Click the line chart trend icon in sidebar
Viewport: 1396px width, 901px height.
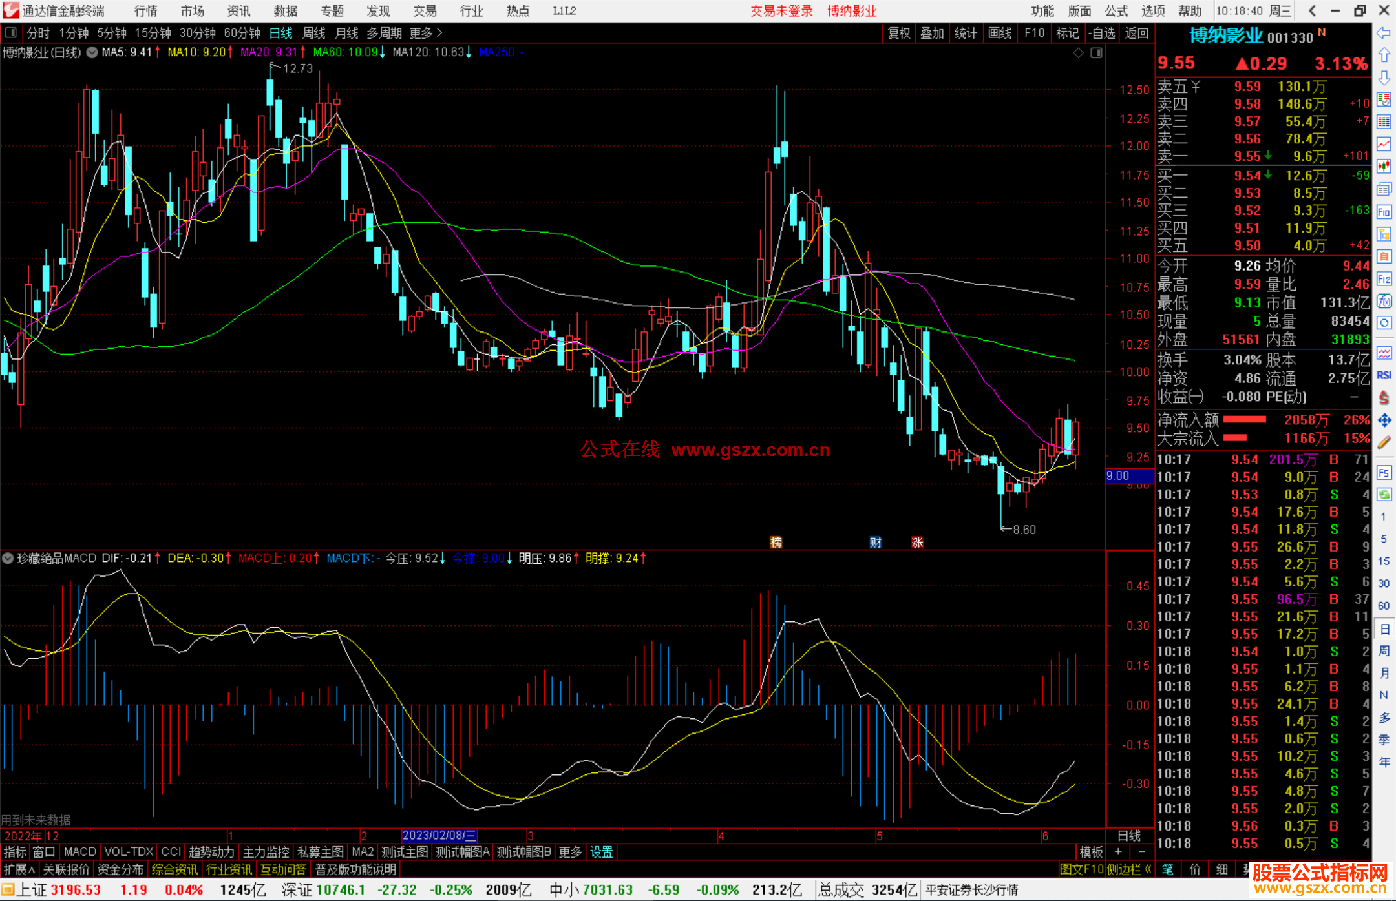[x=1384, y=144]
